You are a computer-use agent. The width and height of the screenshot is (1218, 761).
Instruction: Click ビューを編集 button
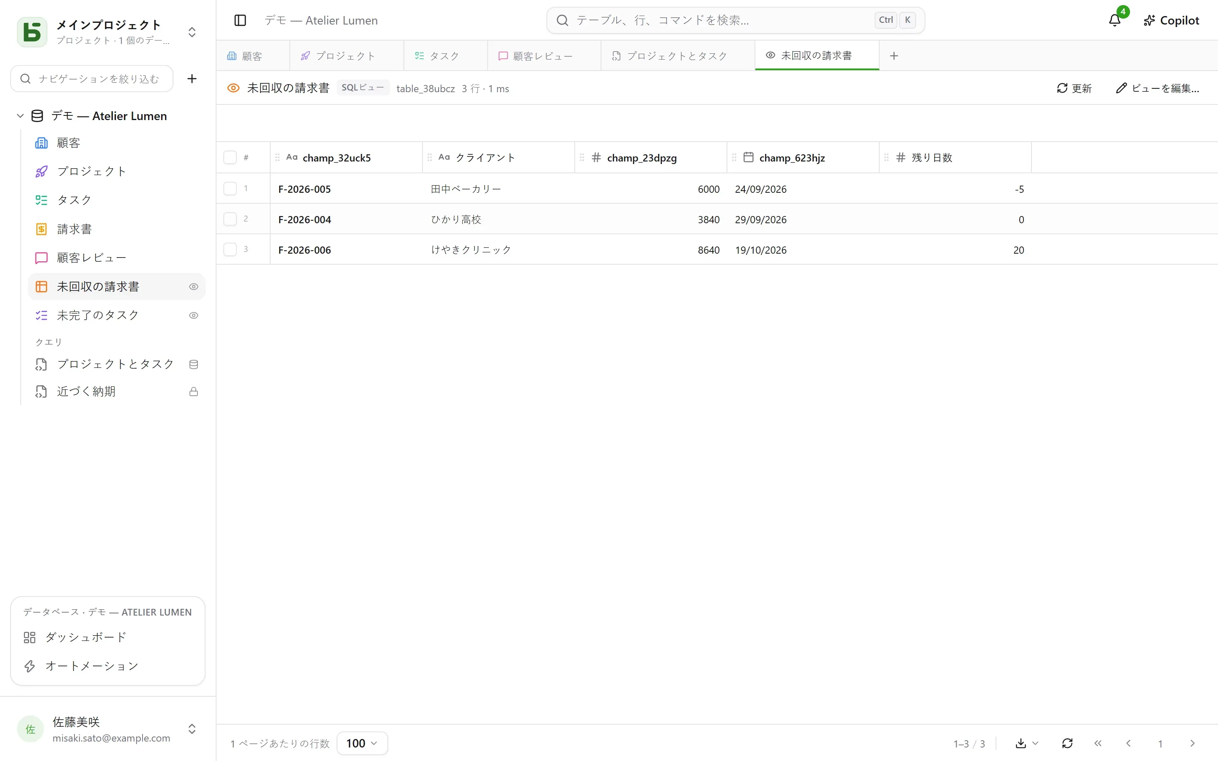1157,88
